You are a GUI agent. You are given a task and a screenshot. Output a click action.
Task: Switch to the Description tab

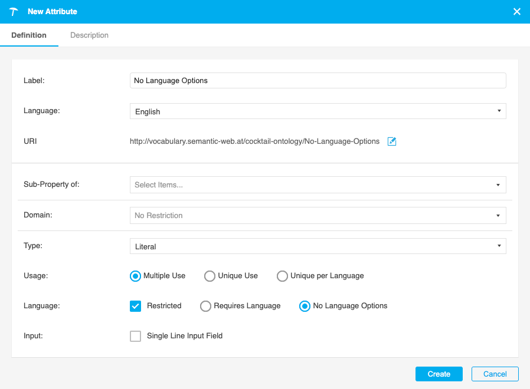pos(89,35)
